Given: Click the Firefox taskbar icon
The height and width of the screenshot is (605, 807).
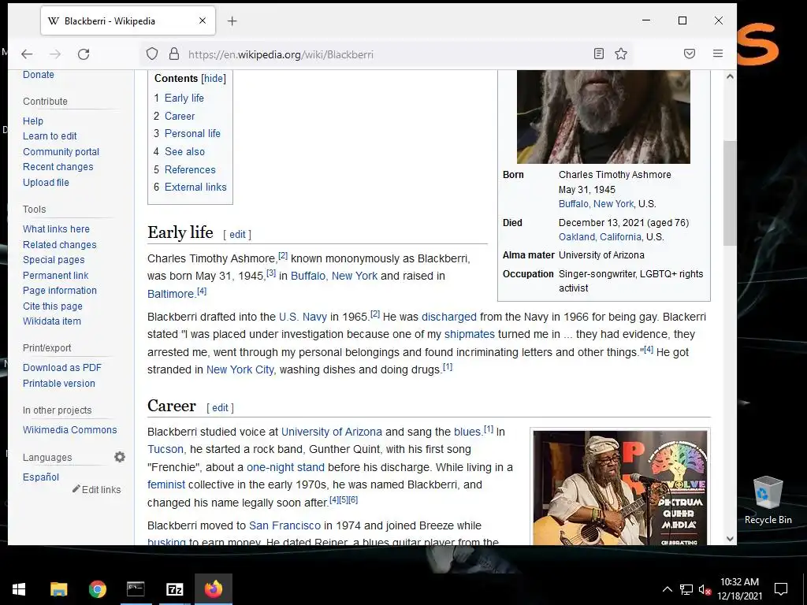Looking at the screenshot, I should [213, 589].
